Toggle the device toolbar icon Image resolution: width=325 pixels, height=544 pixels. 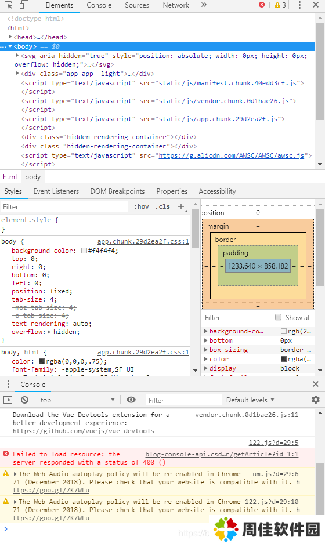point(24,5)
